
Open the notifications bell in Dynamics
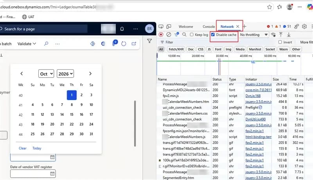click(122, 29)
